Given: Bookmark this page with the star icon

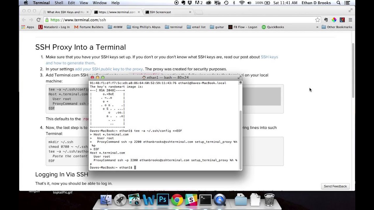Looking at the screenshot, I should 317,20.
